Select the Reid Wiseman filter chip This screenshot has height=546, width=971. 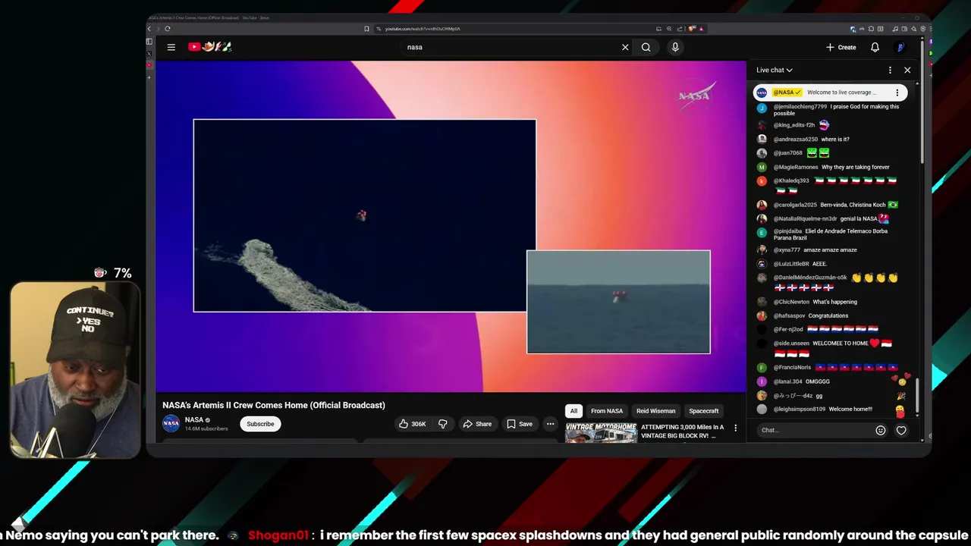[655, 411]
